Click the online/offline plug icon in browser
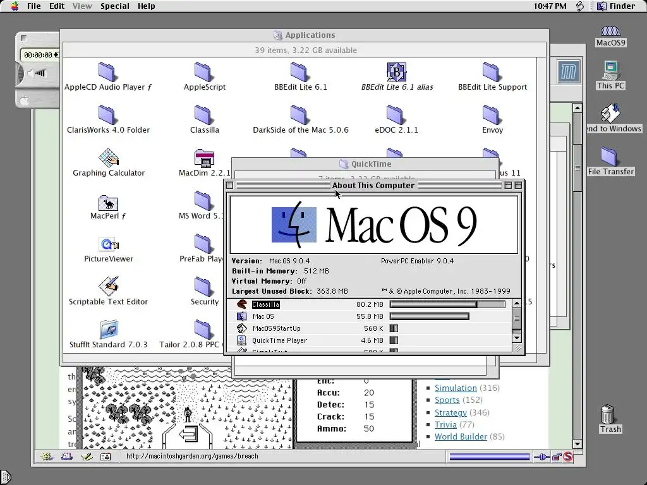 point(541,457)
